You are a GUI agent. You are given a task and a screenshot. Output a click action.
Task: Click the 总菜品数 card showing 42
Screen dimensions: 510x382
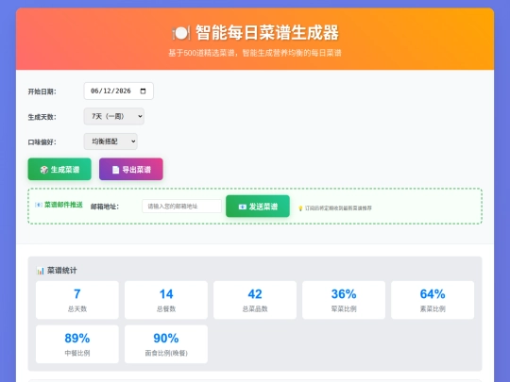255,300
